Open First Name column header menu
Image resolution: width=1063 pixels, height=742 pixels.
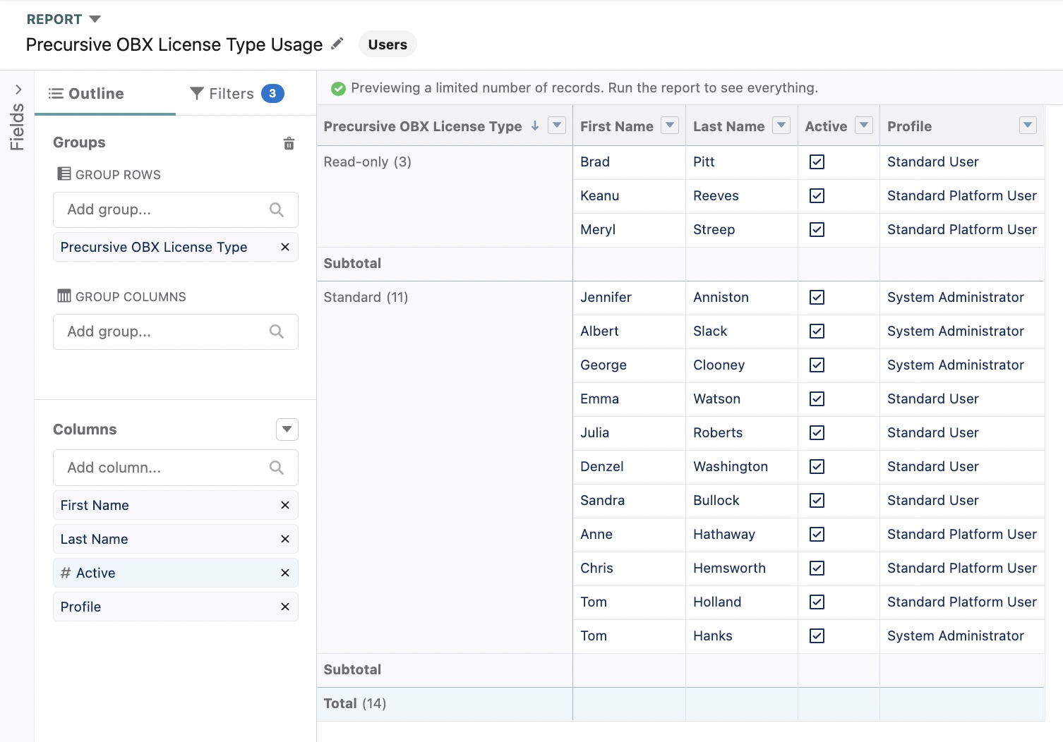(670, 126)
